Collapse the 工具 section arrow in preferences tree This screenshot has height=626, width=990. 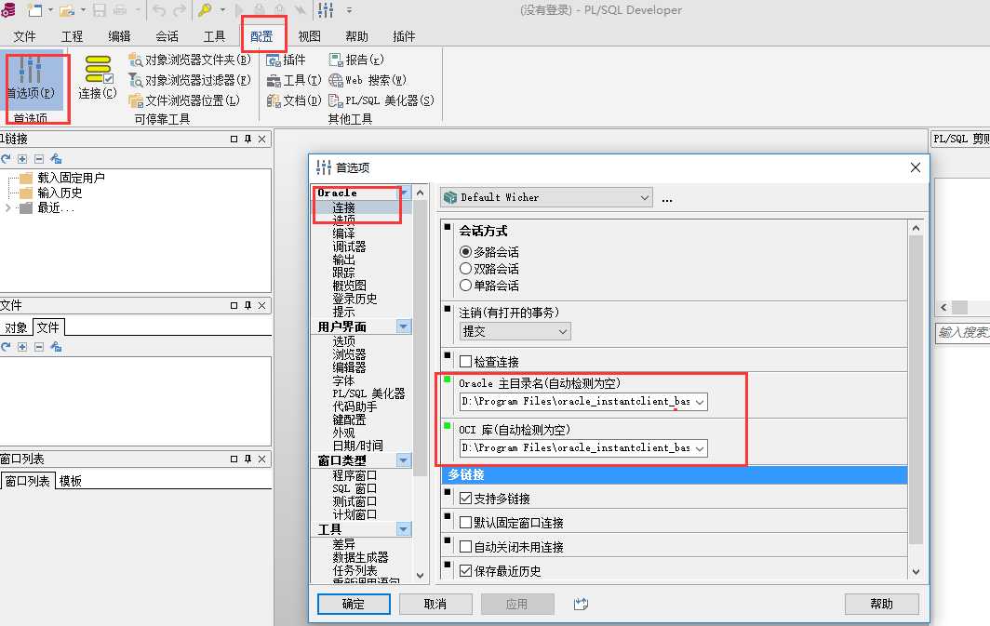point(404,529)
